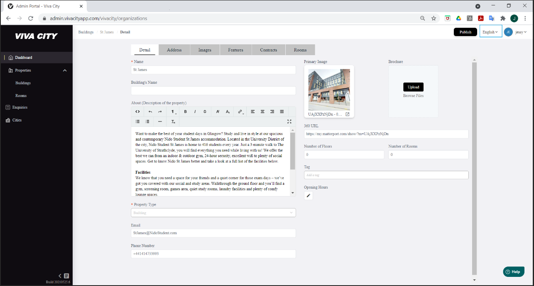Clear text formatting in the editor
This screenshot has width=534, height=286.
[x=173, y=121]
